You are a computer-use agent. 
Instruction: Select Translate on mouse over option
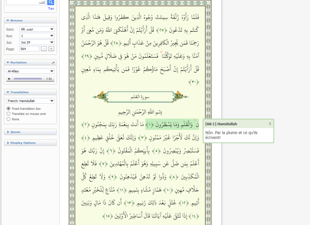[8, 114]
